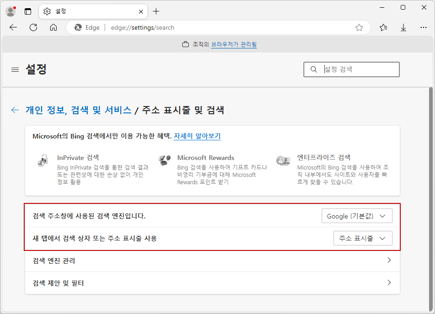The height and width of the screenshot is (314, 435).
Task: Click the 엔터프라이즈 검색 title text
Action: (324, 157)
